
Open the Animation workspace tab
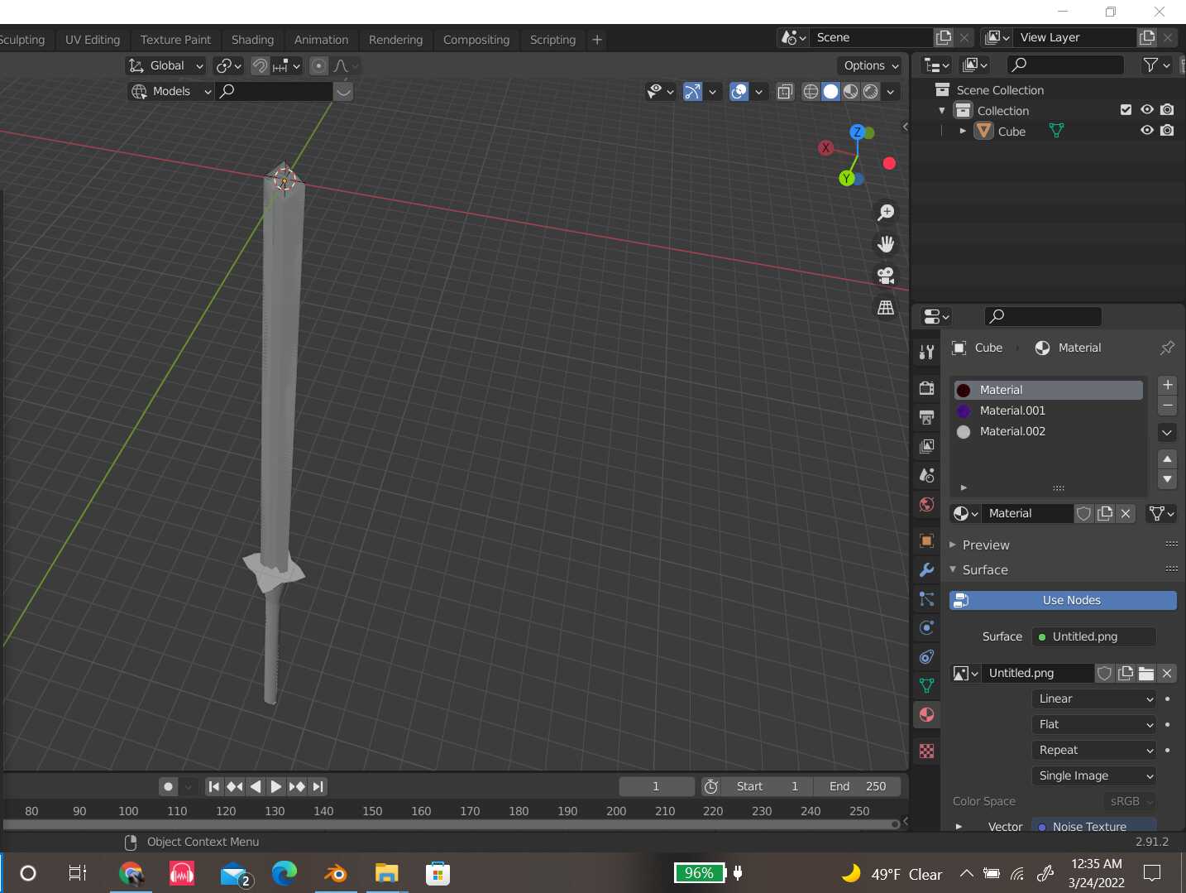coord(321,40)
